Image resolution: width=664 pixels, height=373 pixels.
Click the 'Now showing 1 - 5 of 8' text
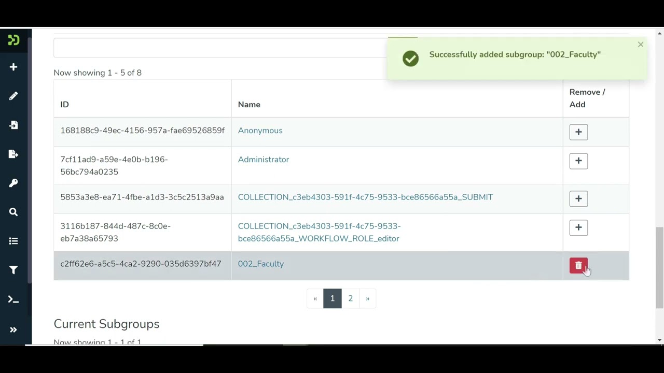coord(98,73)
